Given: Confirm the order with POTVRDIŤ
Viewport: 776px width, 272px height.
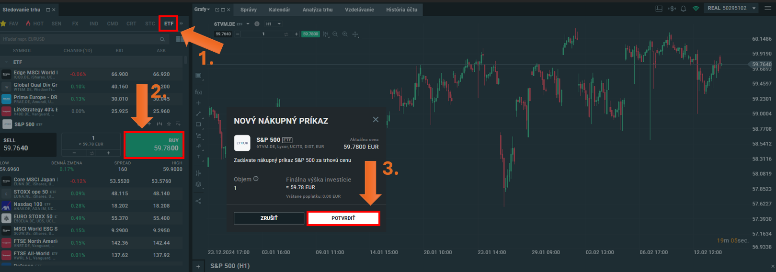Looking at the screenshot, I should coord(343,218).
